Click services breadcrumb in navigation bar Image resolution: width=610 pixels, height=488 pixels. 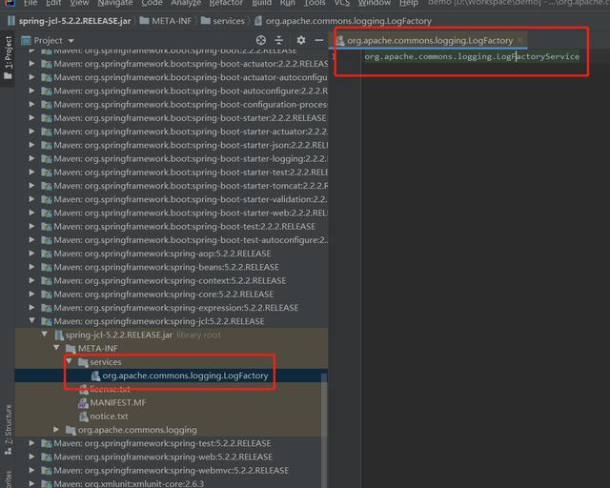[x=223, y=21]
